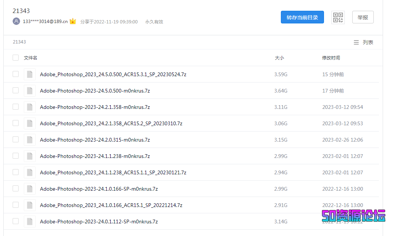Check the box for Adobe-Photoshop-2023-24.1.1.238-m0nkrus.7z
Viewport: 402px width, 236px height.
[x=16, y=156]
